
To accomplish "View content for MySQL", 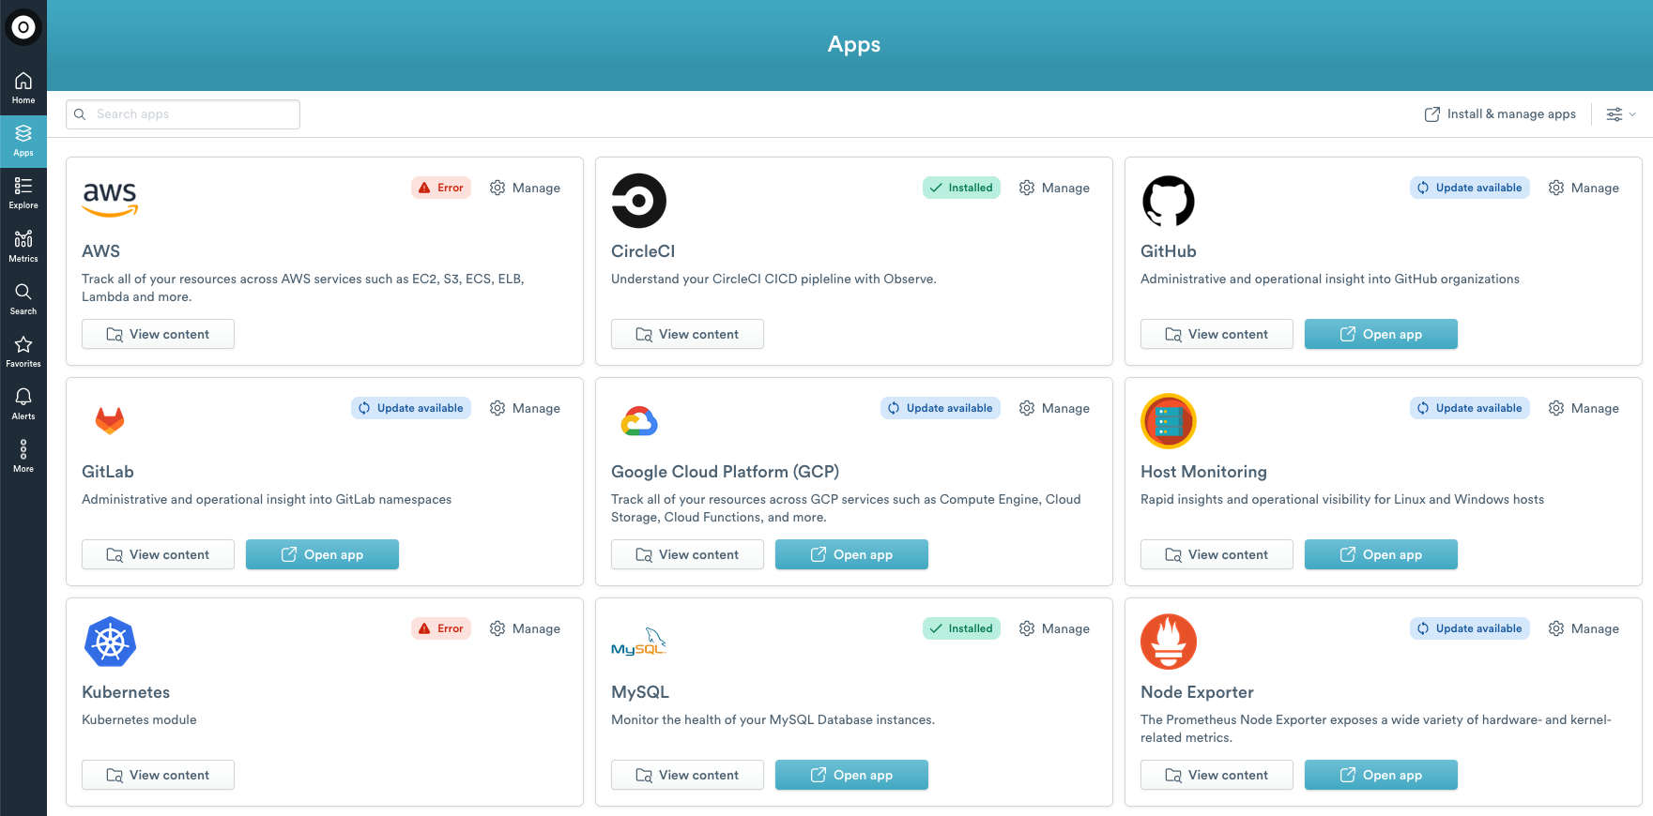I will [x=687, y=775].
